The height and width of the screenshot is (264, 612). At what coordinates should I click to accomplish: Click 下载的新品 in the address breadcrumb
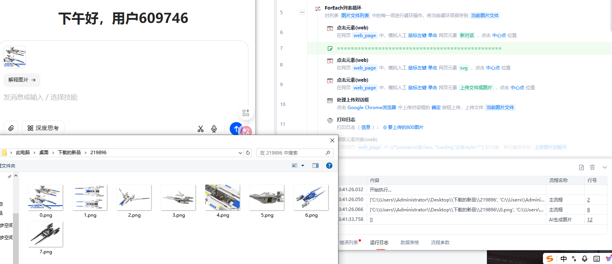coord(69,153)
